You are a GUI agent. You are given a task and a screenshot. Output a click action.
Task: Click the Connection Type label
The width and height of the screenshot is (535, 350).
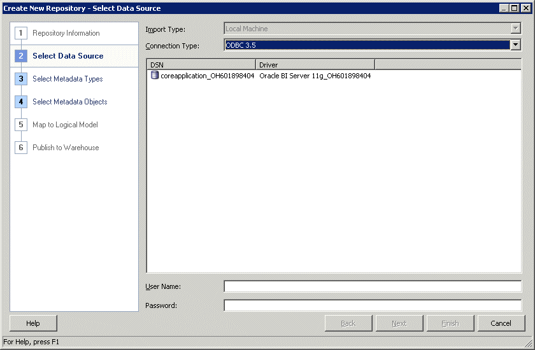[x=173, y=46]
